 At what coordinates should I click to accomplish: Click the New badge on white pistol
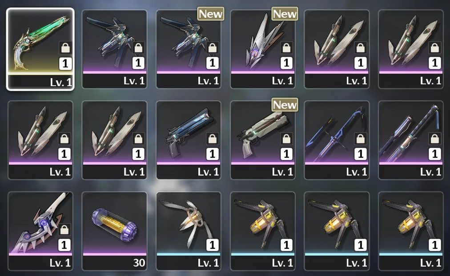coord(285,105)
